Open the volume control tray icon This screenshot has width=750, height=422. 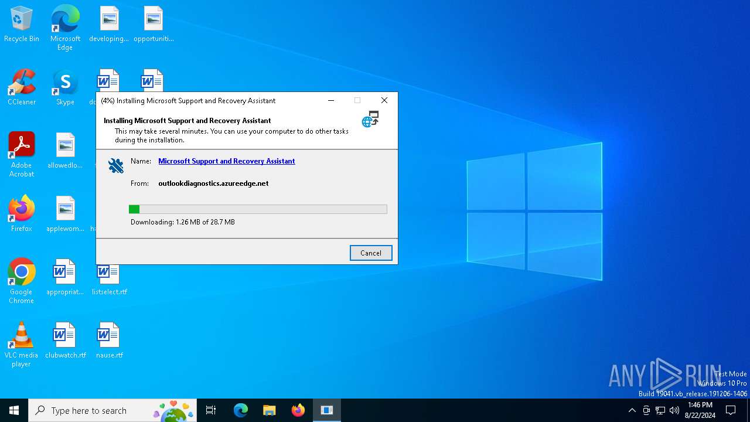(x=674, y=410)
